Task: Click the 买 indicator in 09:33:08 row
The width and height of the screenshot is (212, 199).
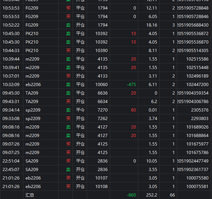Action: click(68, 119)
